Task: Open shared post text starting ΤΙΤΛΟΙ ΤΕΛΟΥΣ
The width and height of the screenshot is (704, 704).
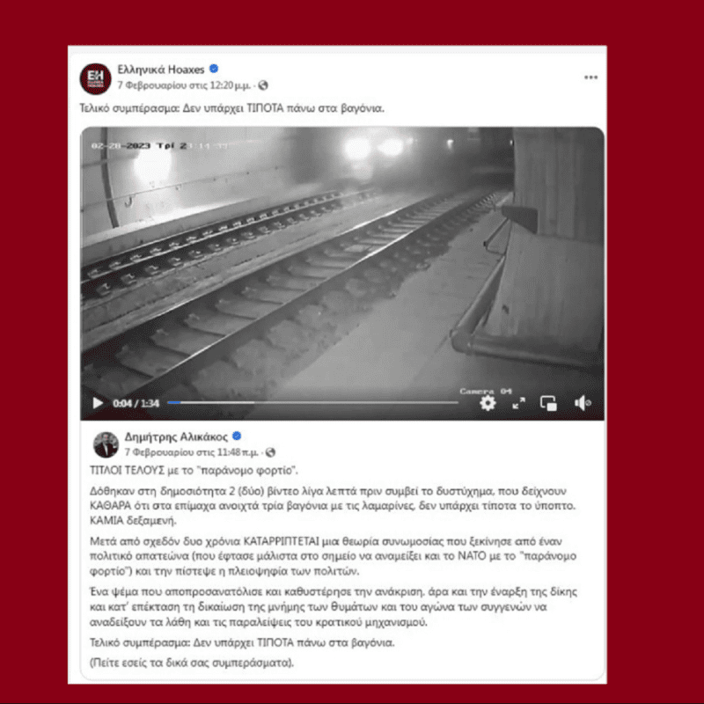Action: click(x=194, y=471)
